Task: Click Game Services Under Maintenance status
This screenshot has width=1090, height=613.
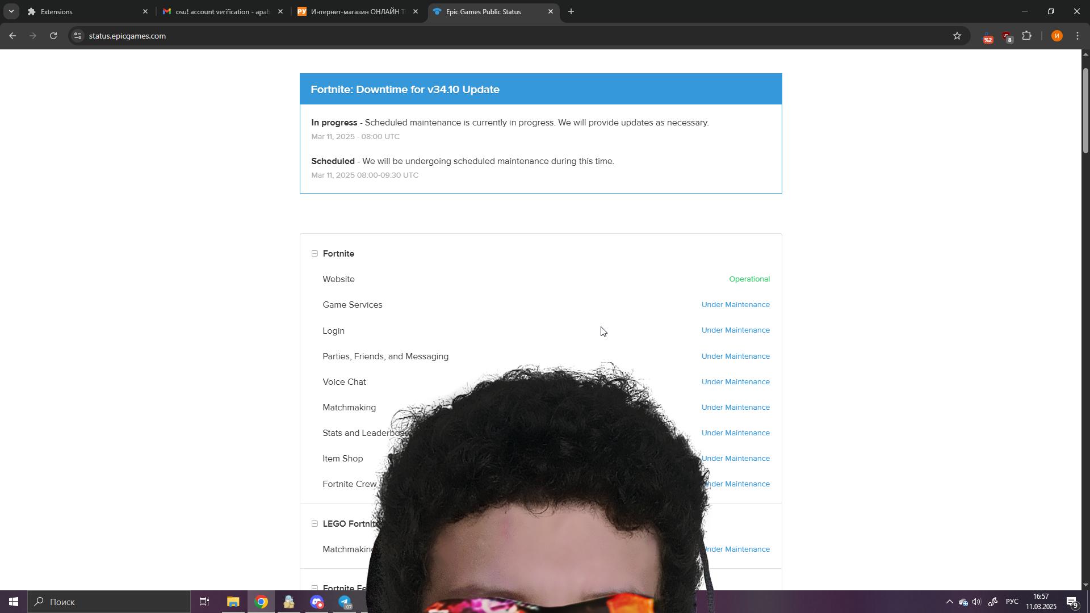Action: coord(736,305)
